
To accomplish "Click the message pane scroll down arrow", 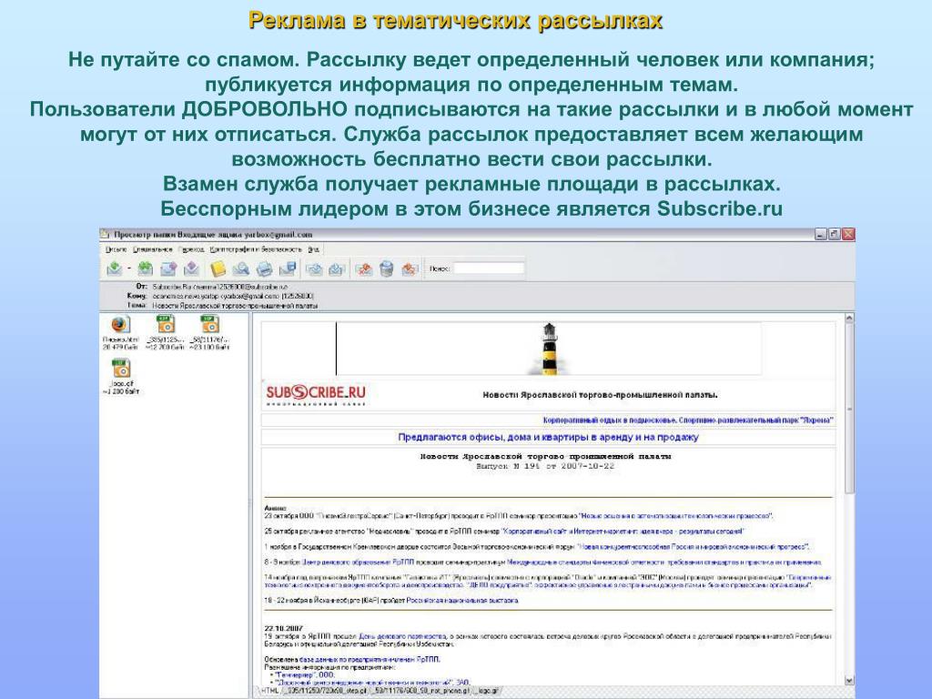I will point(849,681).
